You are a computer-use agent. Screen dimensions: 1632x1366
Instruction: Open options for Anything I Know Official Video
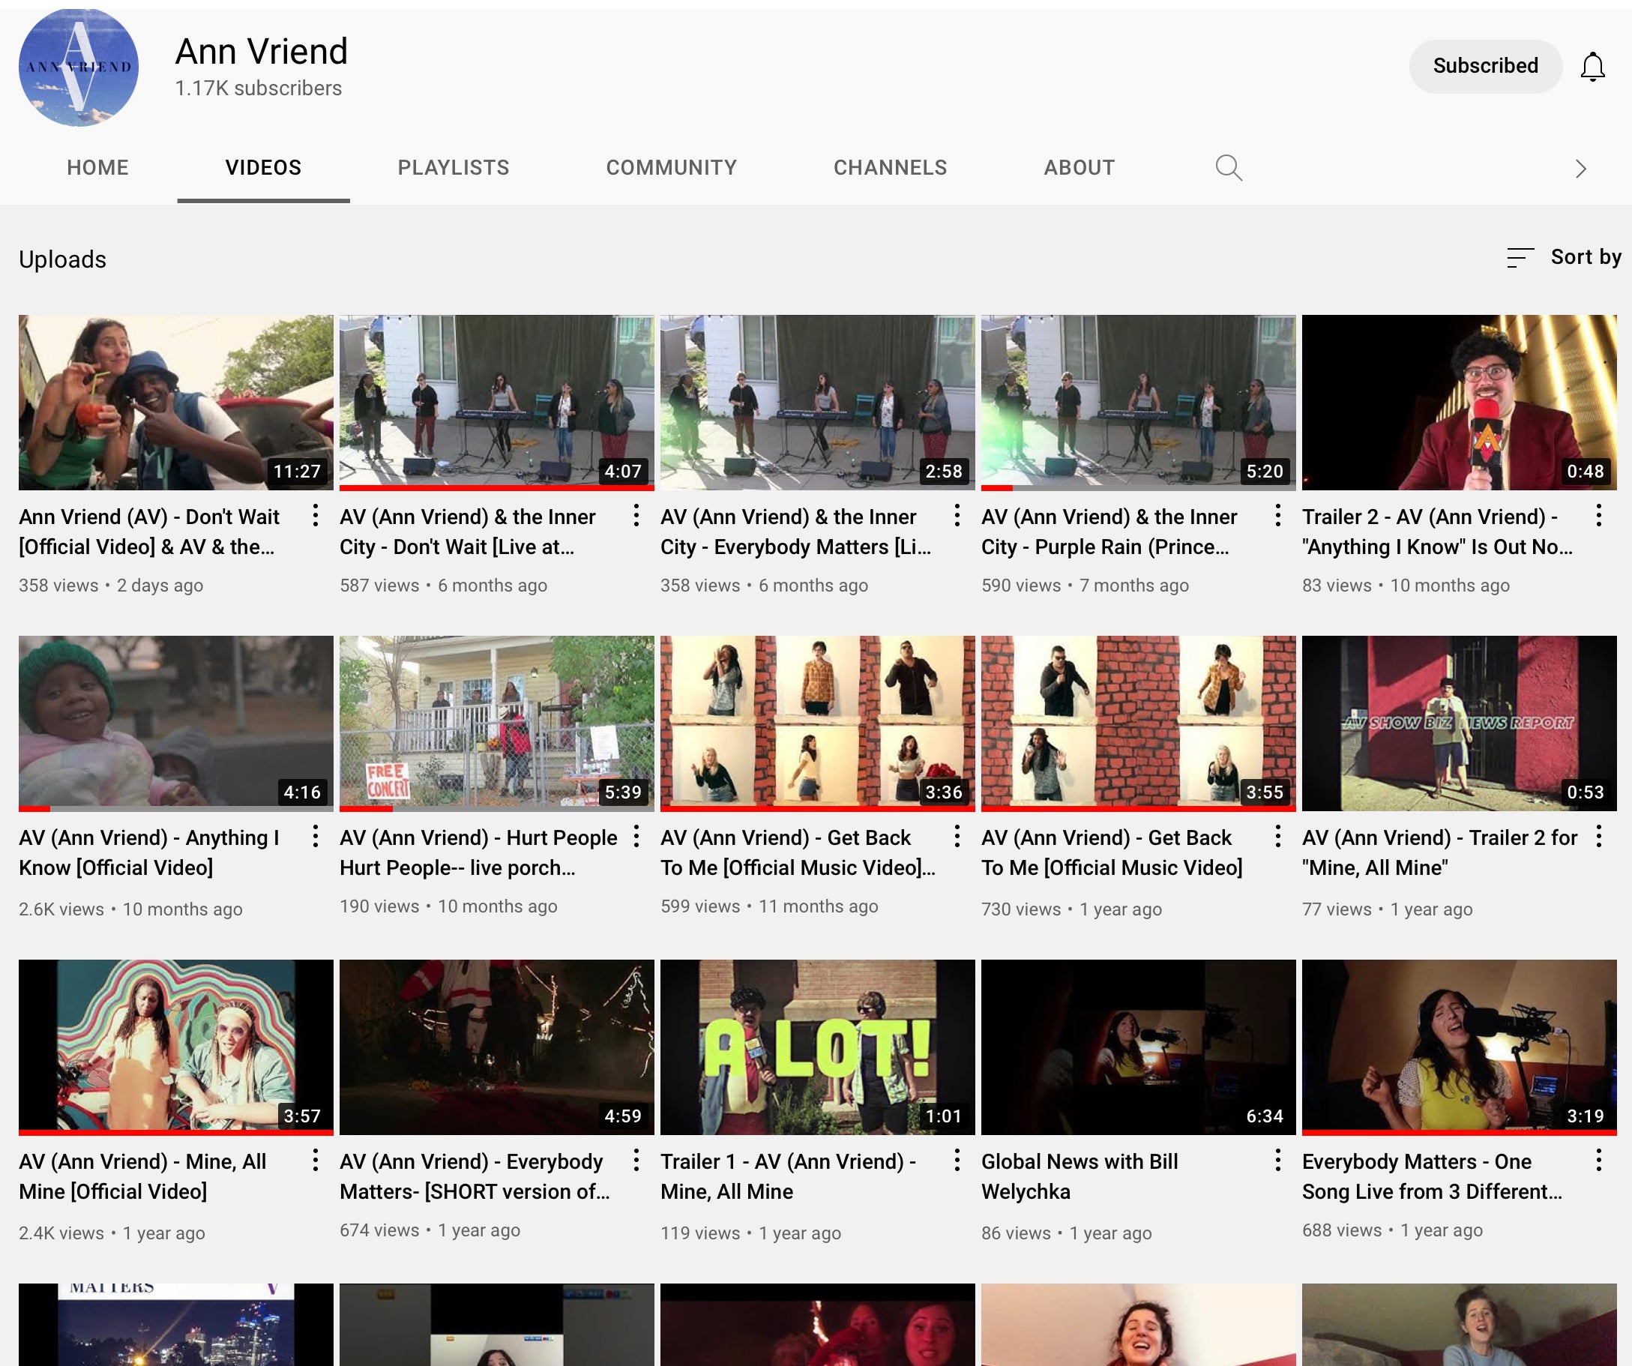pyautogui.click(x=316, y=836)
